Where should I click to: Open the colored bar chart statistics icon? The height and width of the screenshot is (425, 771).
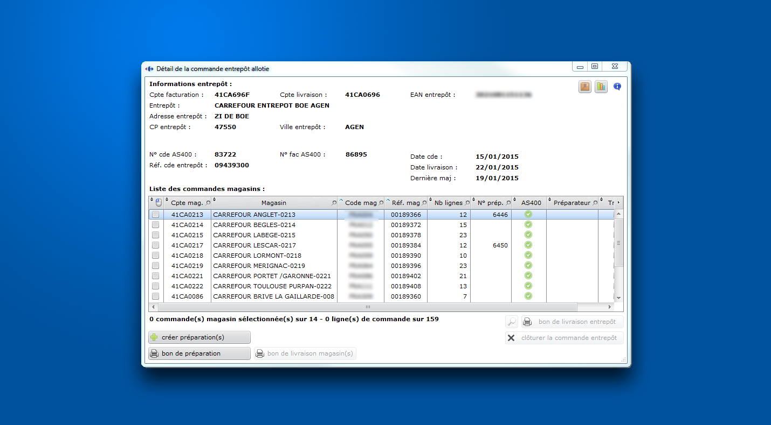601,87
